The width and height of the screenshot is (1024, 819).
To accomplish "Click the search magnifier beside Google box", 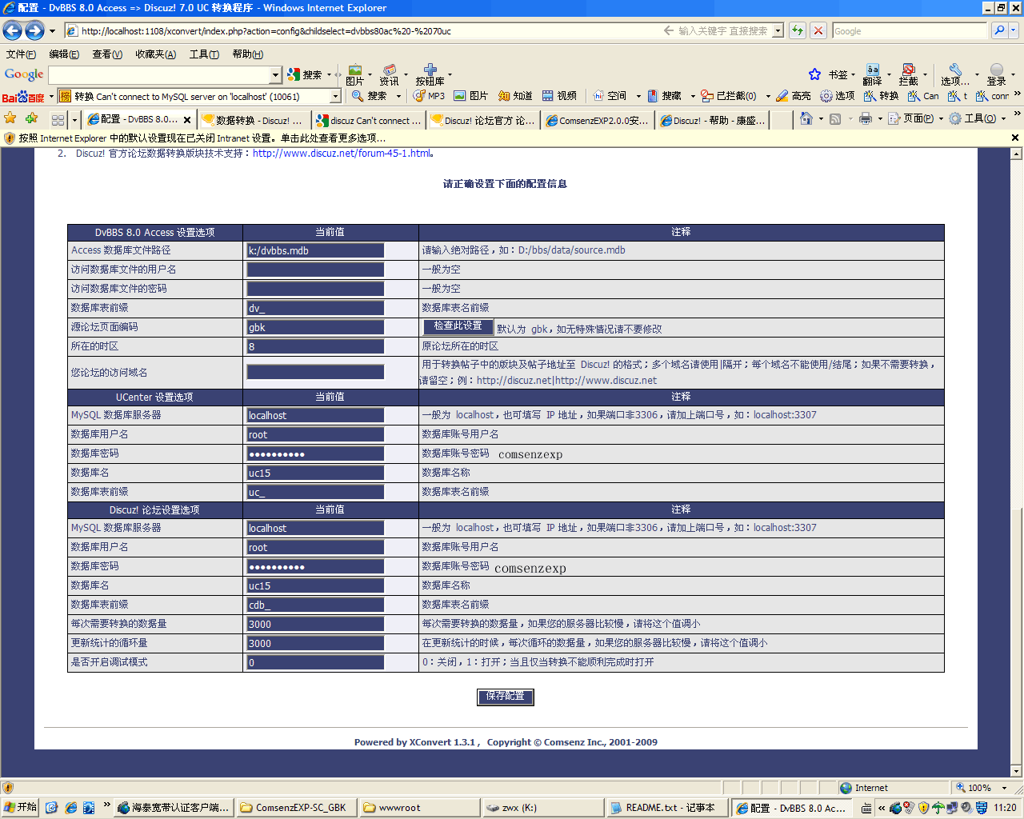I will point(999,30).
